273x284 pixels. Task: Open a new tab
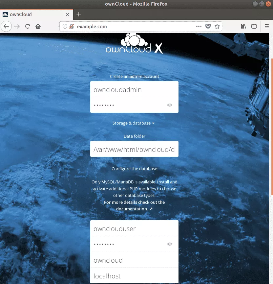click(x=79, y=14)
